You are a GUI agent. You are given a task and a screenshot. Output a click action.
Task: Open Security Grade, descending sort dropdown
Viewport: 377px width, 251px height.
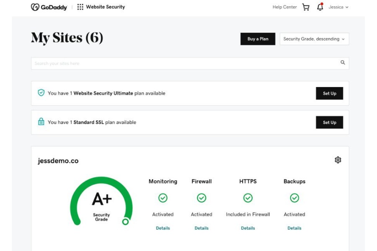314,39
